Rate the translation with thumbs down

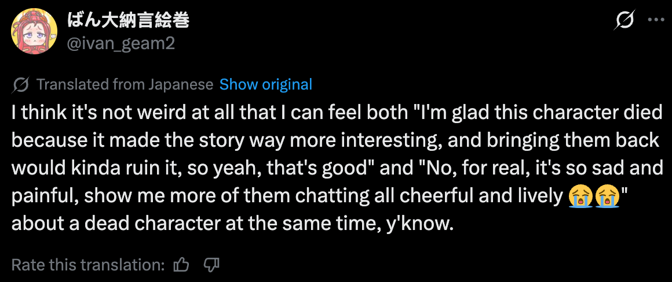point(212,265)
